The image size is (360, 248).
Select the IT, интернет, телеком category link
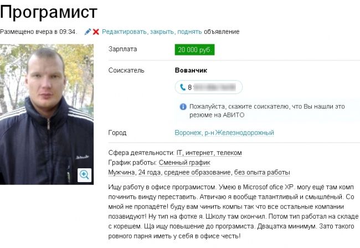(x=209, y=153)
